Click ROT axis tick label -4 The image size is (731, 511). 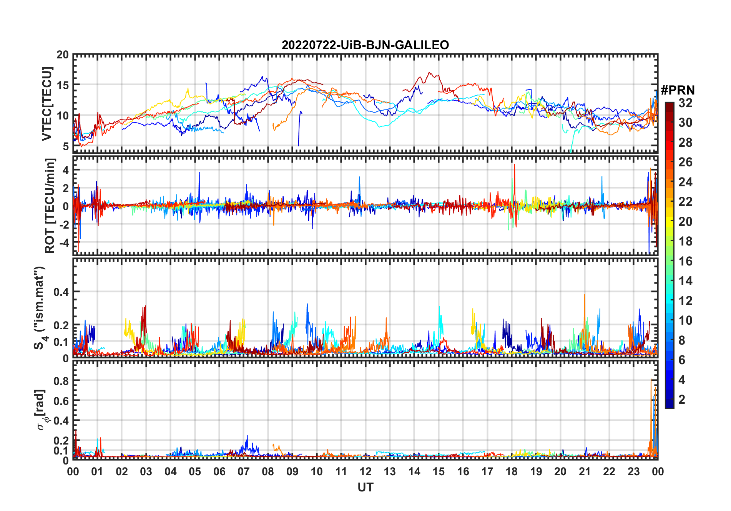tap(64, 243)
